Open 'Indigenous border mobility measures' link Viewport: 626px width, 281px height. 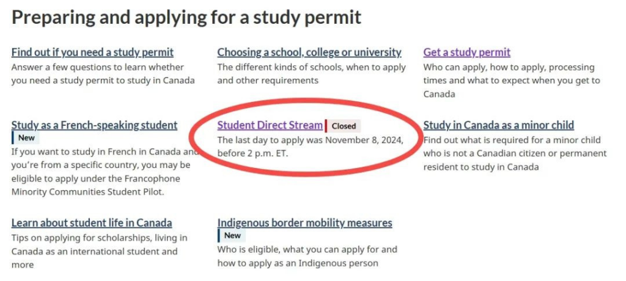point(304,223)
